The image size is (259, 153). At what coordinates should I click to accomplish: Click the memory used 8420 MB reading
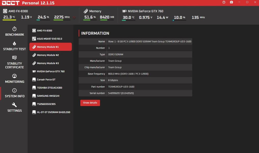pyautogui.click(x=107, y=17)
